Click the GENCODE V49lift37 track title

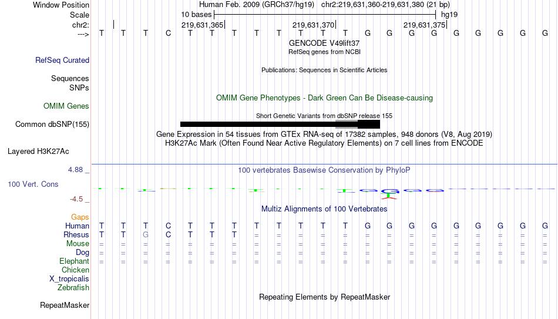coord(324,43)
